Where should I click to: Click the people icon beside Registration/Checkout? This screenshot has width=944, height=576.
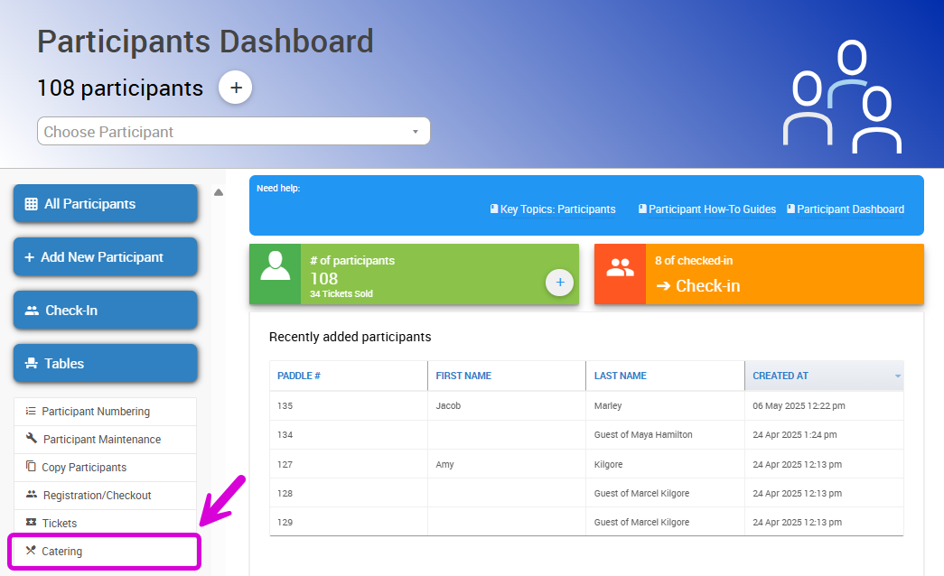30,493
